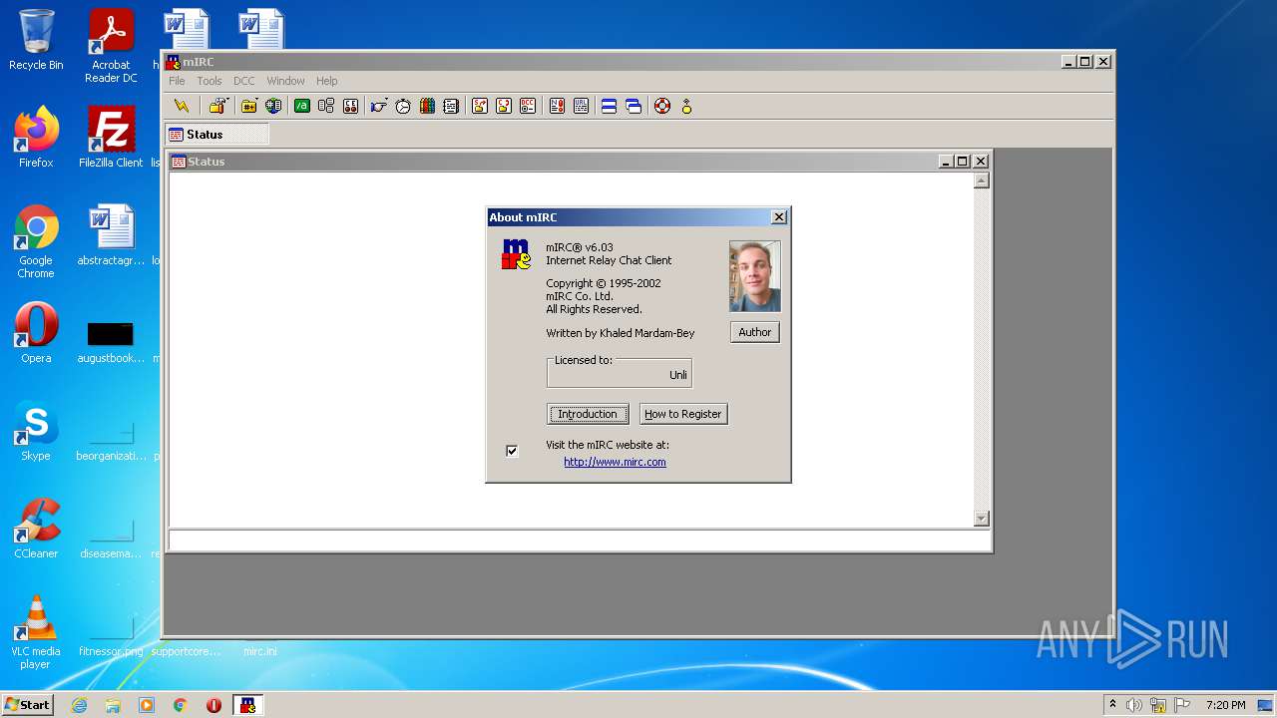Open the Timer clock toolbar icon
The height and width of the screenshot is (718, 1277).
click(403, 106)
